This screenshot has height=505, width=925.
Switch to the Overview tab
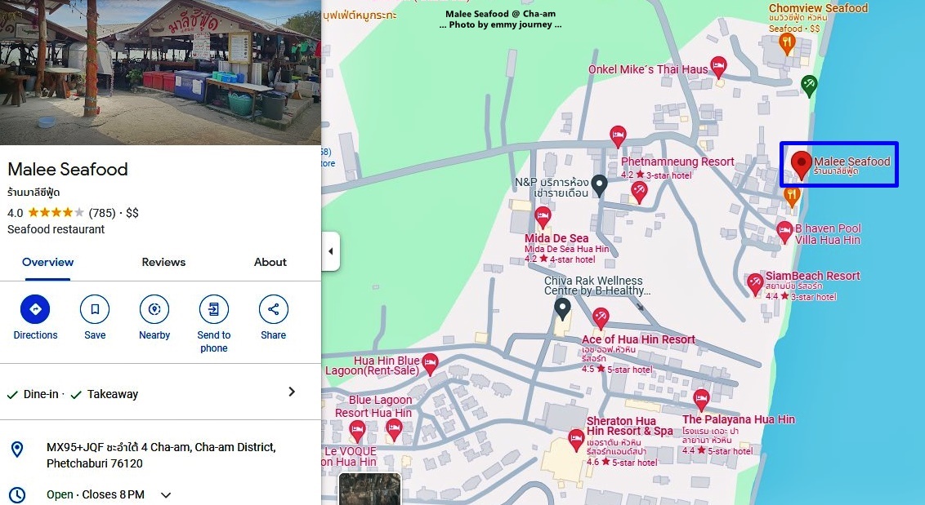click(x=47, y=262)
